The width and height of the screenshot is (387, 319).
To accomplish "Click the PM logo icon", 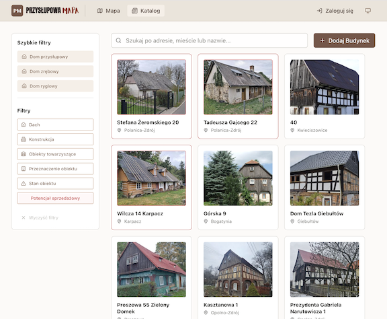I will click(17, 11).
